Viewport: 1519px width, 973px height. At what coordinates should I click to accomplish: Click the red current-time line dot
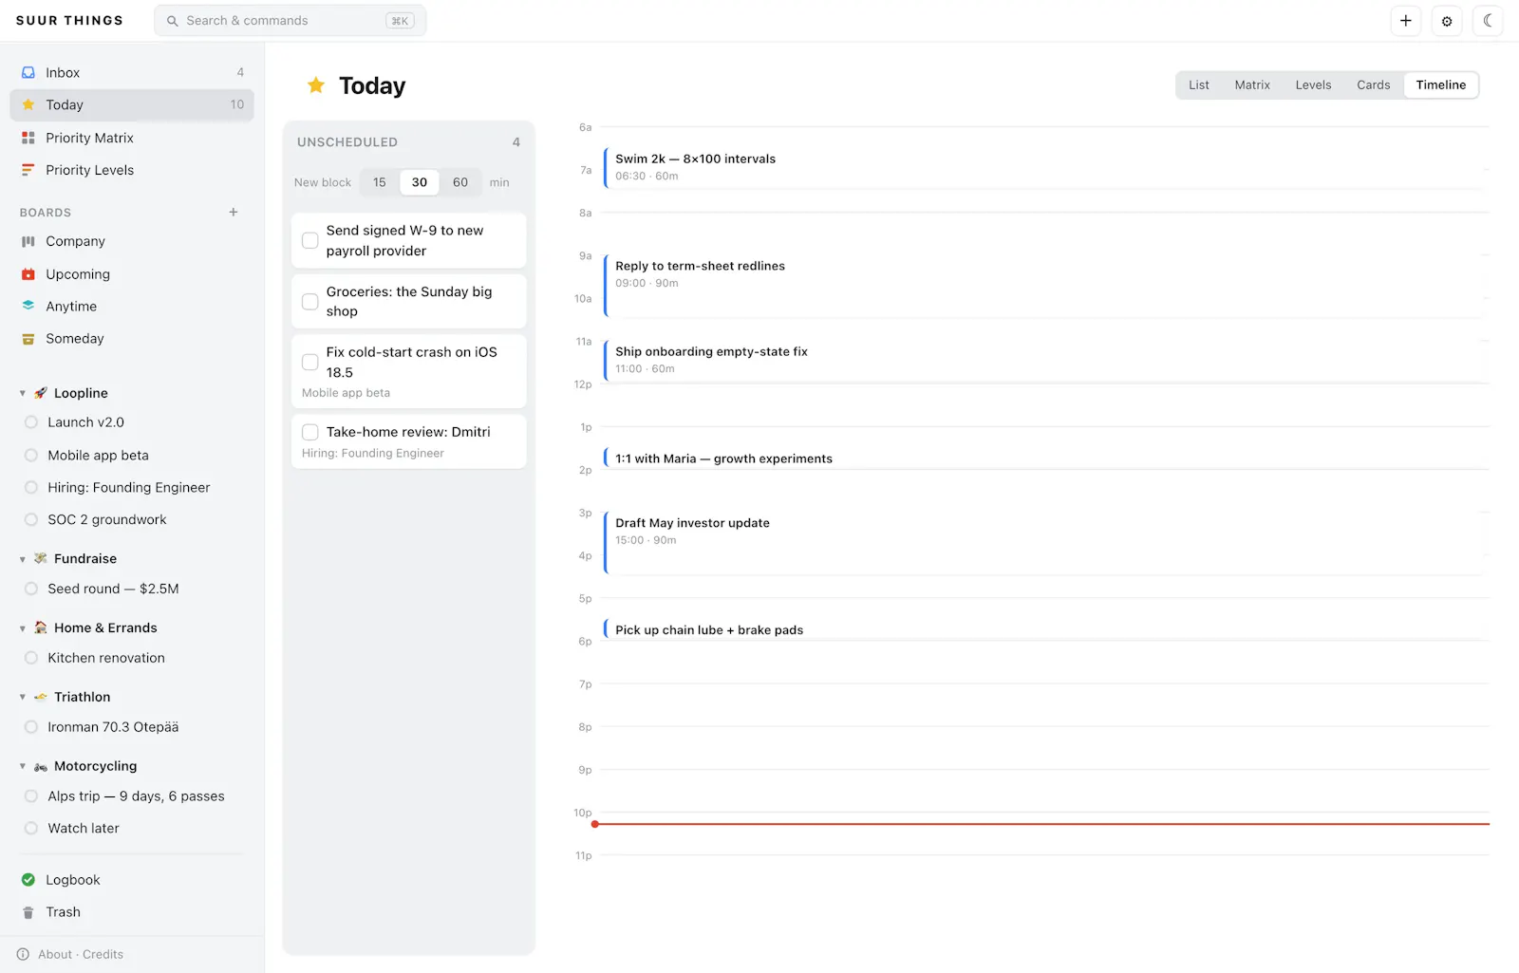point(595,824)
